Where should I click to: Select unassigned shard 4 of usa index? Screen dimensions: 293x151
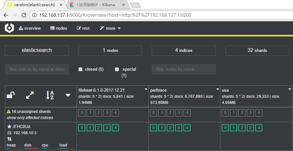click(x=259, y=113)
